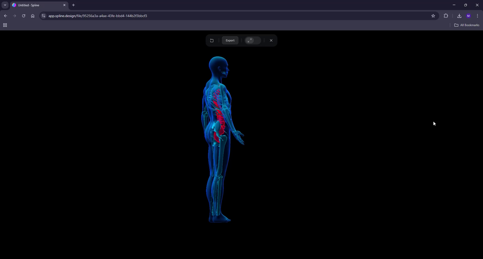Open the downloads panel
Viewport: 483px width, 259px height.
[459, 16]
